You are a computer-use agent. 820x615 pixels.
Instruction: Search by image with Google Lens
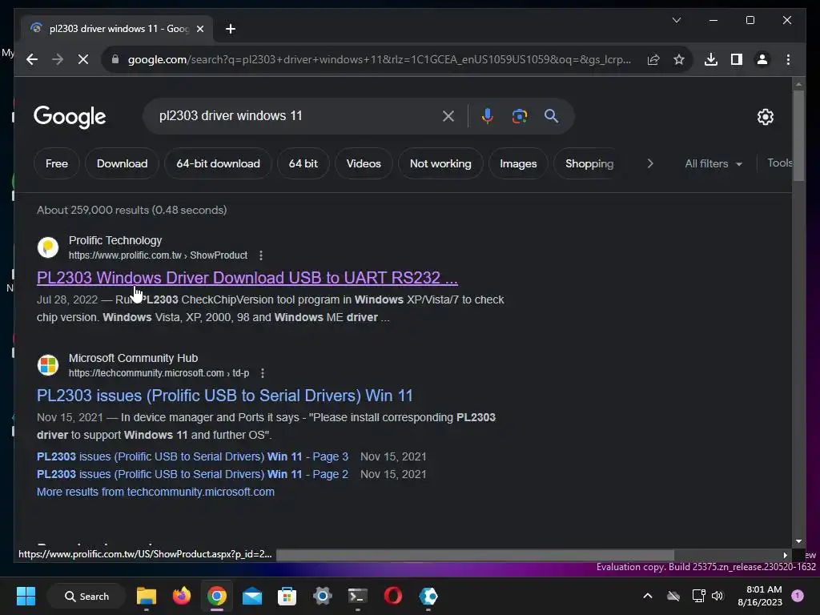(x=519, y=116)
